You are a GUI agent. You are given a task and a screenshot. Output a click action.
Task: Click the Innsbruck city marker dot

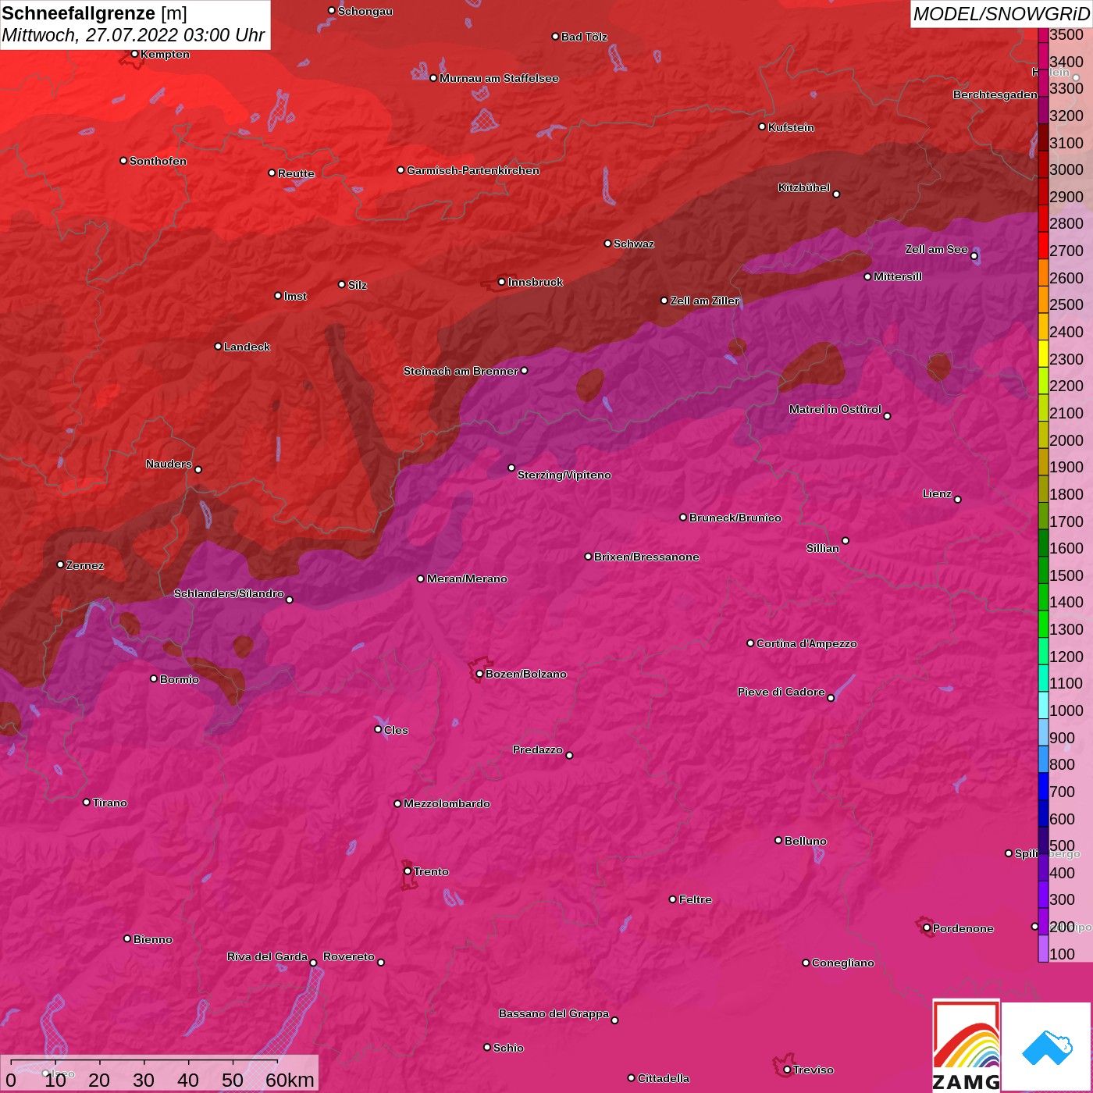(x=502, y=282)
